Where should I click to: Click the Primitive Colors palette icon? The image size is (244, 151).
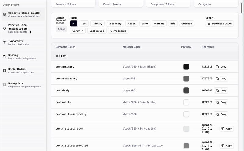[x=5, y=28]
